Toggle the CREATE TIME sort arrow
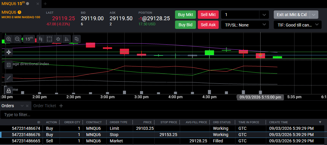Screen dimensions: 327x145 point(320,122)
